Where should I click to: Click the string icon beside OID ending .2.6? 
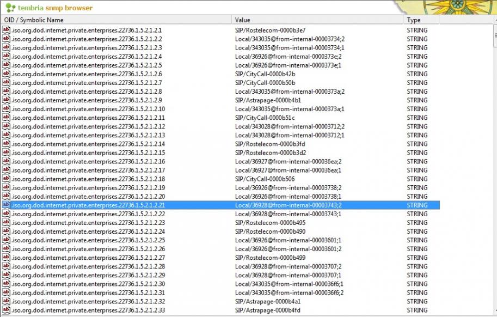pos(6,74)
